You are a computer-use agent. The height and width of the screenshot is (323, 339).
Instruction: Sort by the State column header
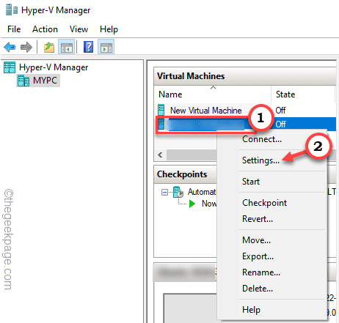pyautogui.click(x=303, y=94)
